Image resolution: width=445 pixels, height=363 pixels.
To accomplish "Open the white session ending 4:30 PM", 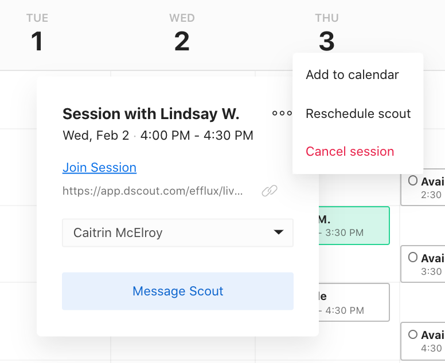I will (354, 302).
